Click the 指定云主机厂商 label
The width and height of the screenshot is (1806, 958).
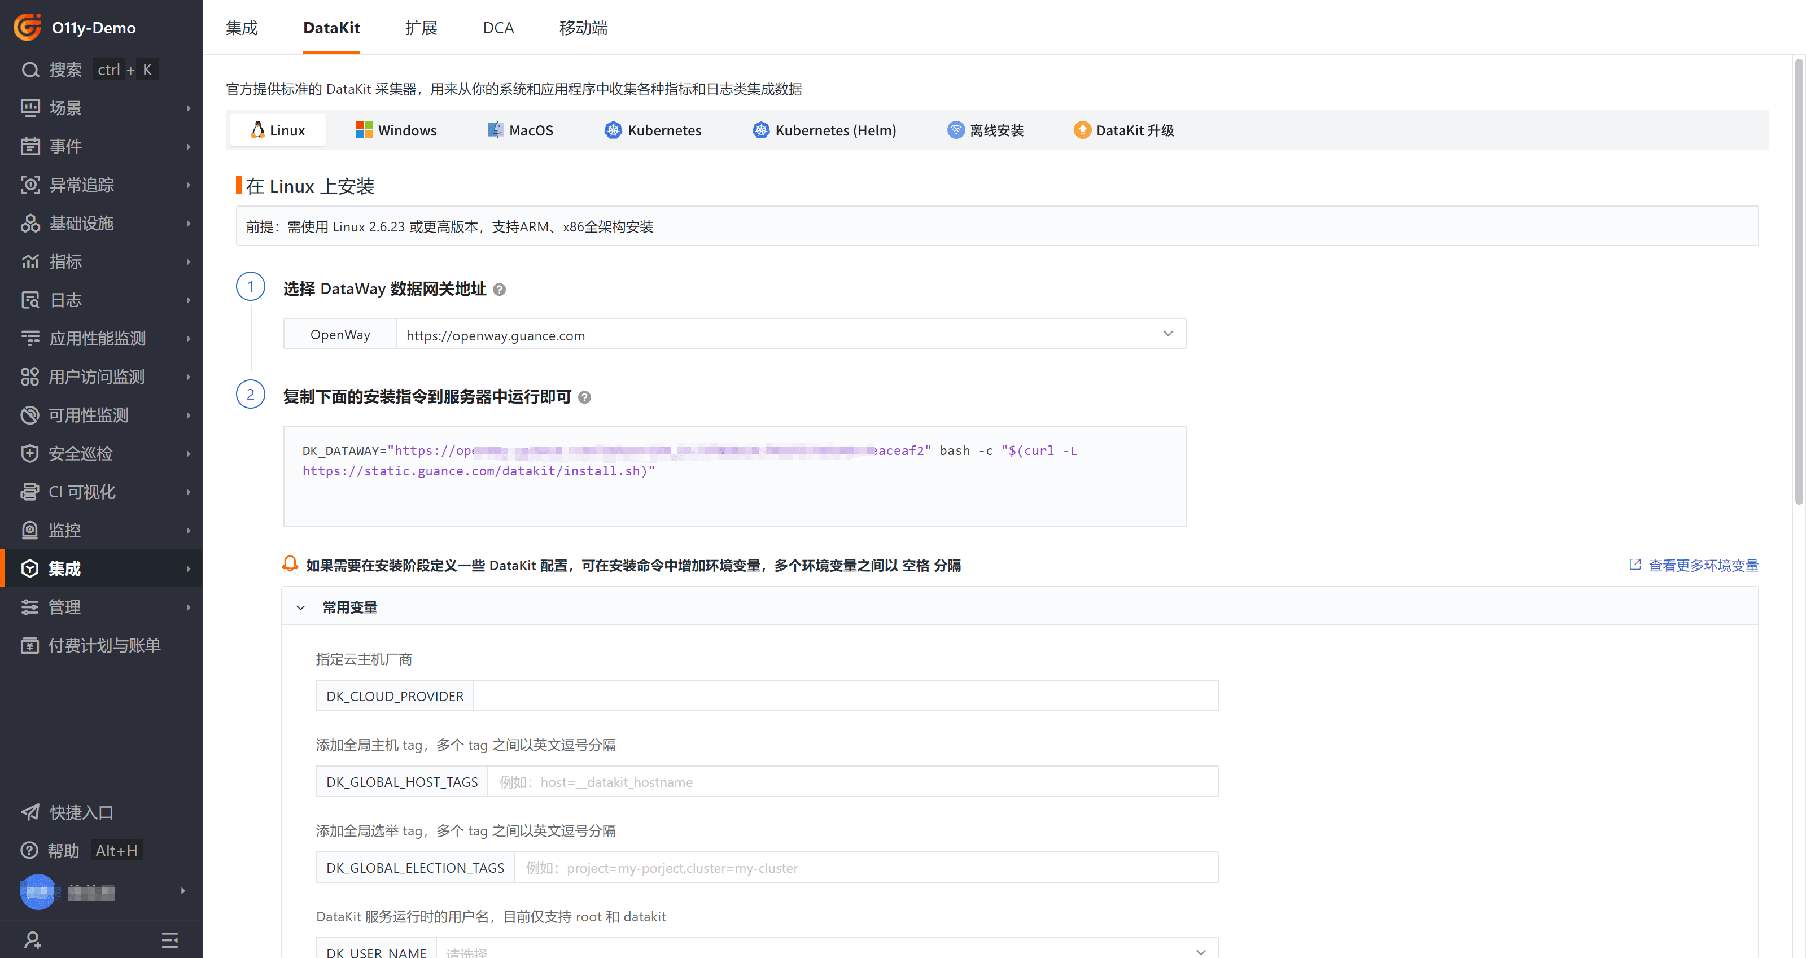[x=364, y=659]
